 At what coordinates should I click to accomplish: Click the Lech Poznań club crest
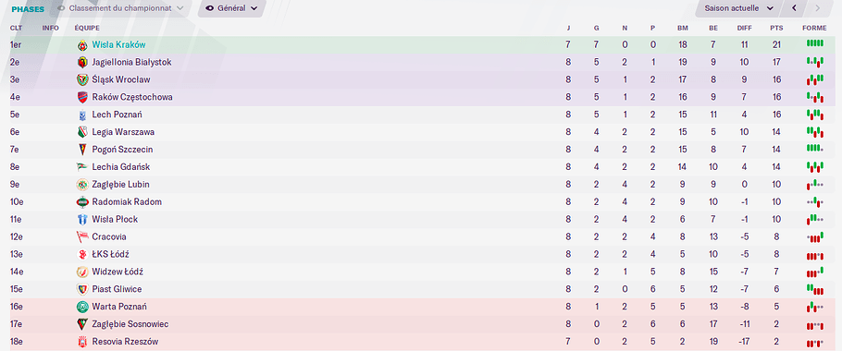coord(82,115)
